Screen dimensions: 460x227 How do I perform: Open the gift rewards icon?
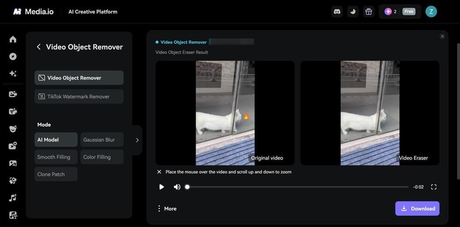(368, 12)
